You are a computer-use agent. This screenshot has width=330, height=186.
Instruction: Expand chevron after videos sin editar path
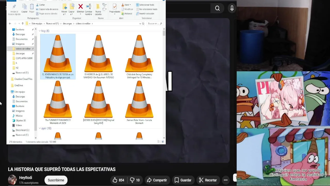92,24
